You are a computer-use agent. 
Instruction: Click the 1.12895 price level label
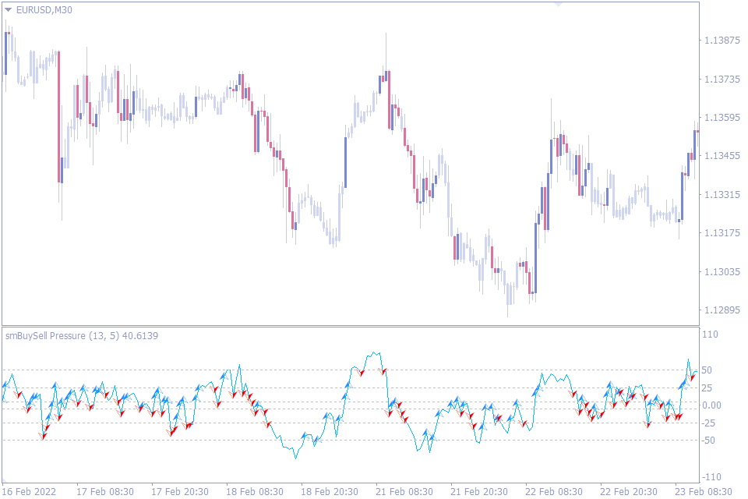[721, 309]
